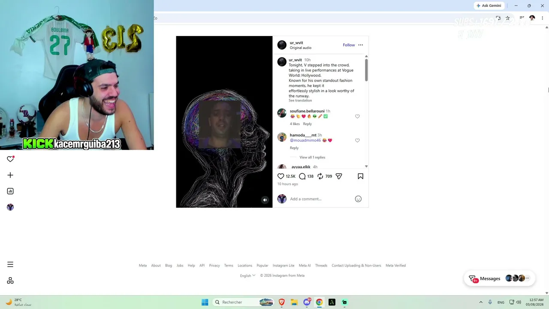This screenshot has width=549, height=309.
Task: Like hamoda___mt's comment
Action: 357,140
